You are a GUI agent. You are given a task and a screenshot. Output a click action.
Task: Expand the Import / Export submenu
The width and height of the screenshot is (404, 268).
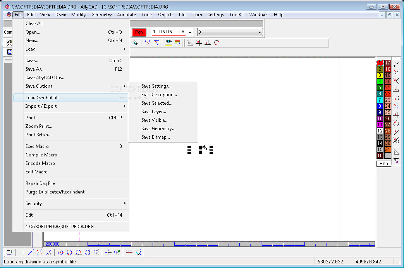coord(71,106)
